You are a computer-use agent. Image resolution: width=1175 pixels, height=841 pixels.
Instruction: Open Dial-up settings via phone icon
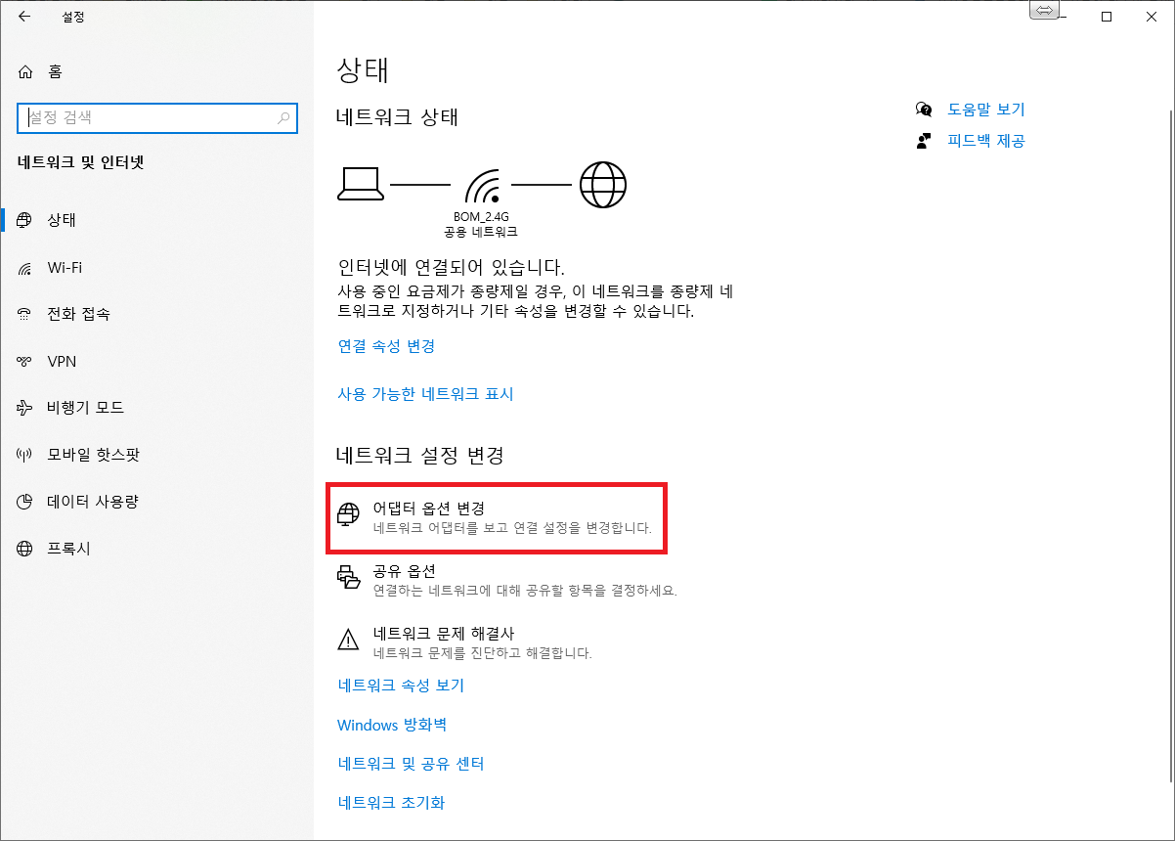[x=23, y=314]
